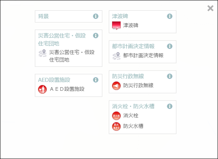
Task: Select the 消火栓・防火水槽 heading
Action: tap(133, 107)
